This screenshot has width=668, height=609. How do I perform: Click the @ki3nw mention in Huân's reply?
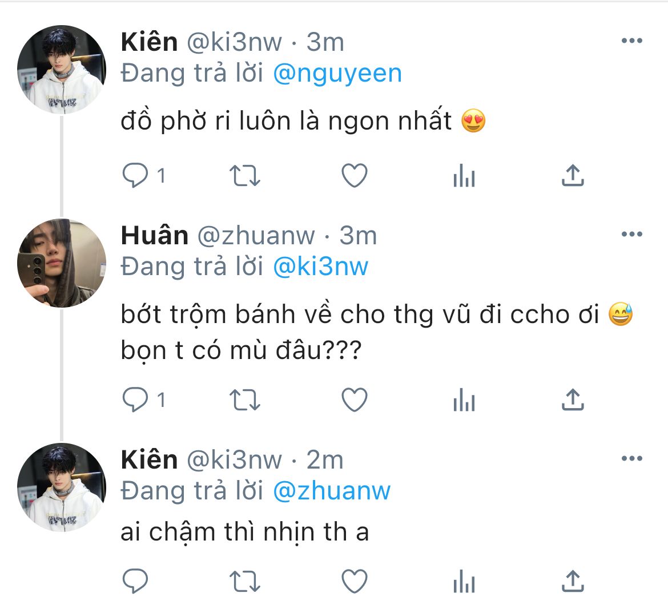click(321, 267)
